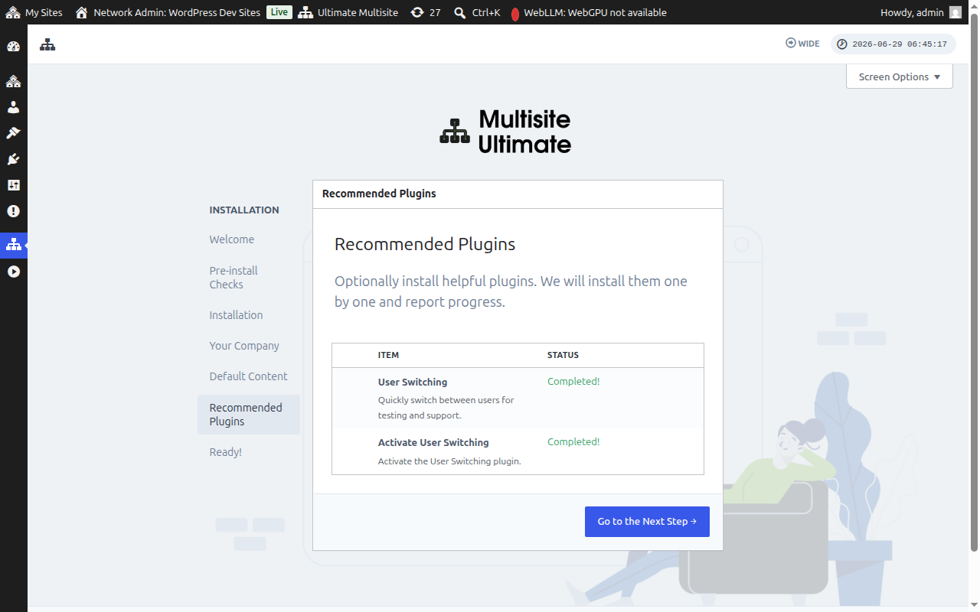Click the 'Optionally install helpful plugins' paragraph

[x=511, y=291]
